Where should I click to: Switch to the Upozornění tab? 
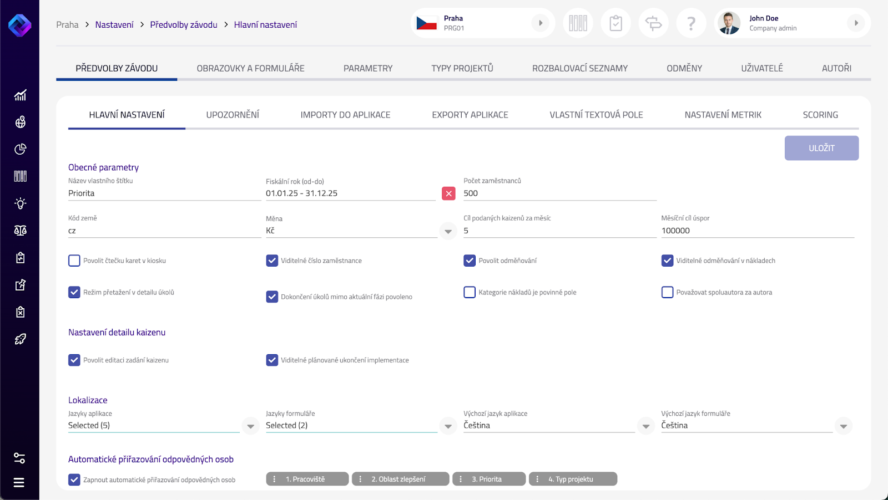coord(233,115)
